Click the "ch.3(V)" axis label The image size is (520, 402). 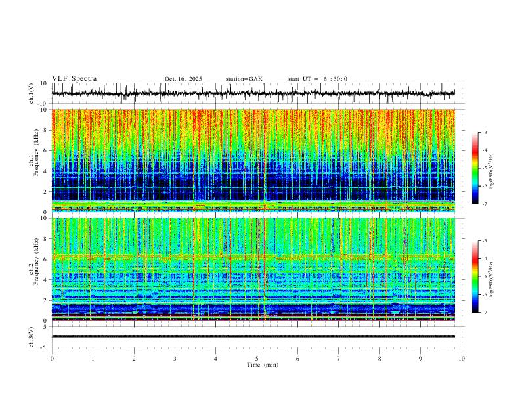pos(32,337)
